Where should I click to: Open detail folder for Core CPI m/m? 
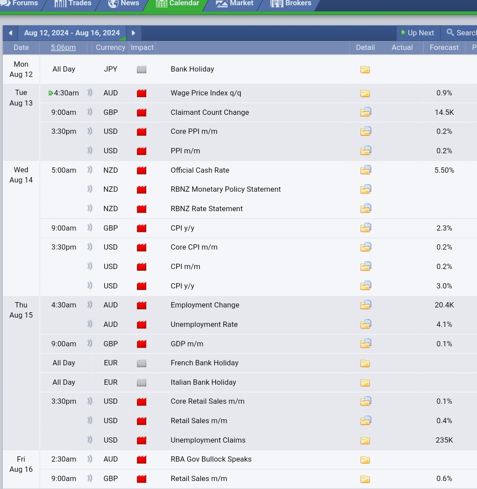click(366, 247)
